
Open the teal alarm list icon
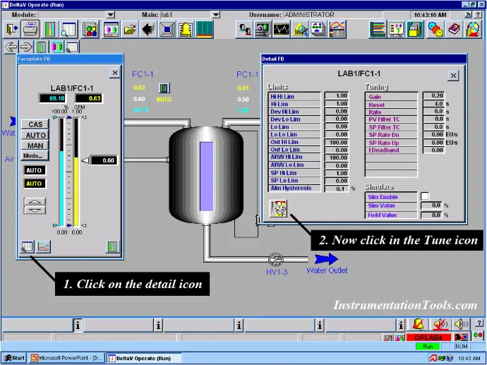[205, 30]
